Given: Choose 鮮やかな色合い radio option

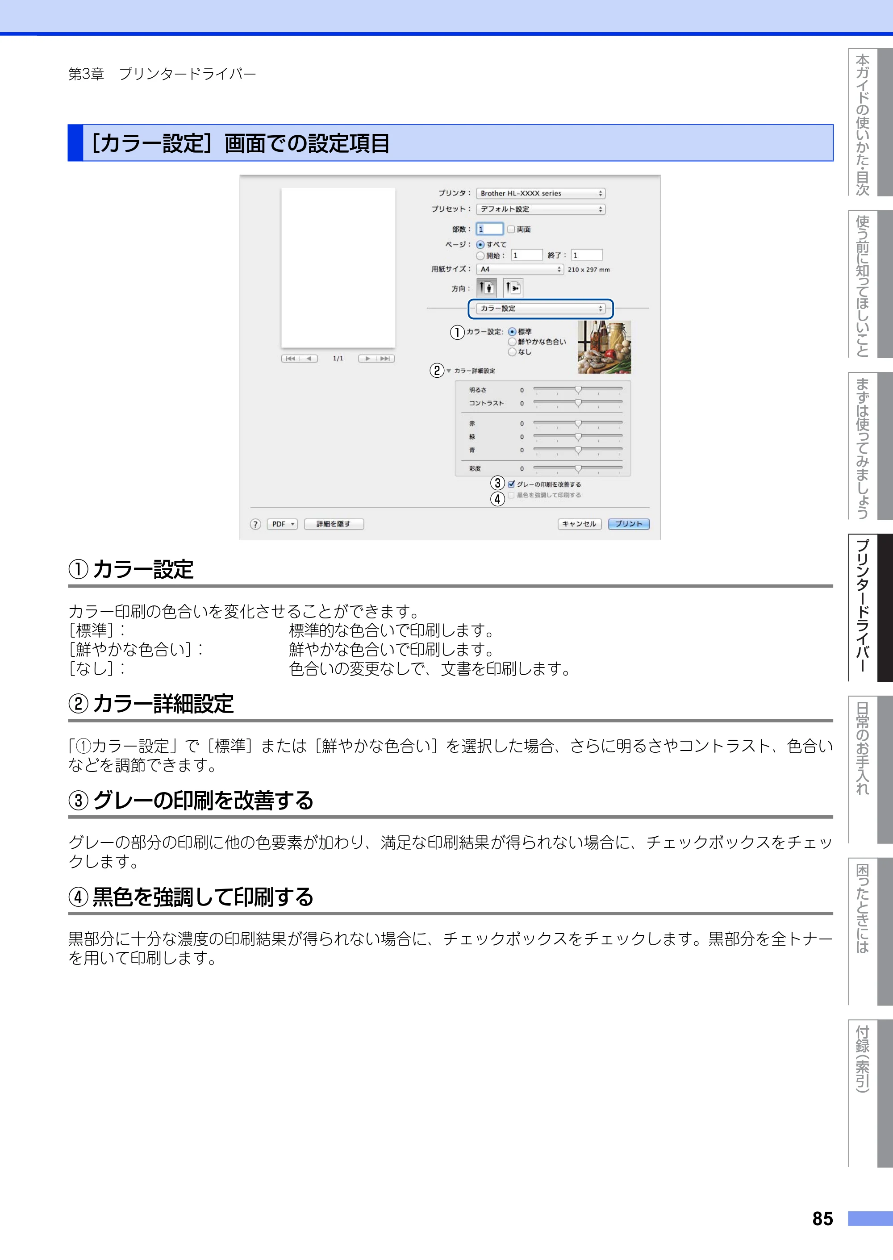Looking at the screenshot, I should point(512,342).
